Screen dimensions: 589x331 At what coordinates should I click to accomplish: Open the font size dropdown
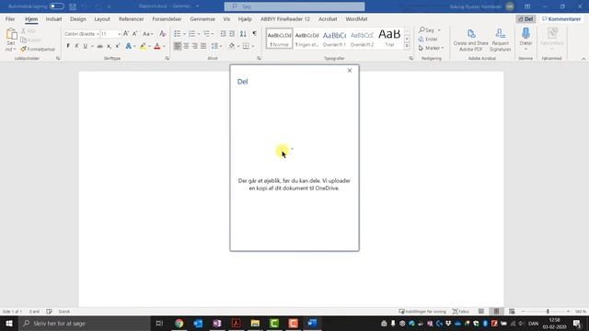[119, 34]
